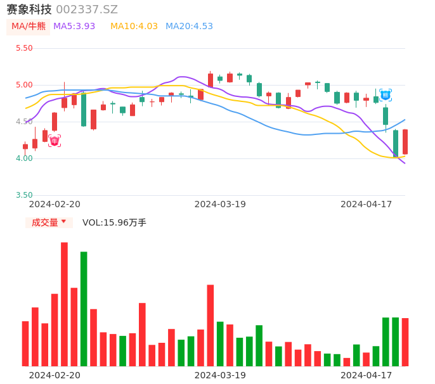
Task: Click the 2024-02-20 date under volume chart
Action: pyautogui.click(x=55, y=375)
